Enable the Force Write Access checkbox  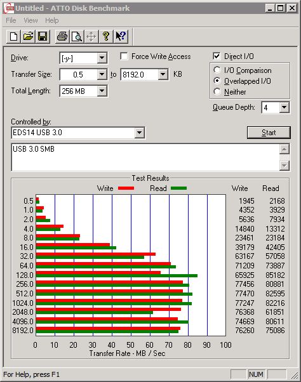(124, 56)
